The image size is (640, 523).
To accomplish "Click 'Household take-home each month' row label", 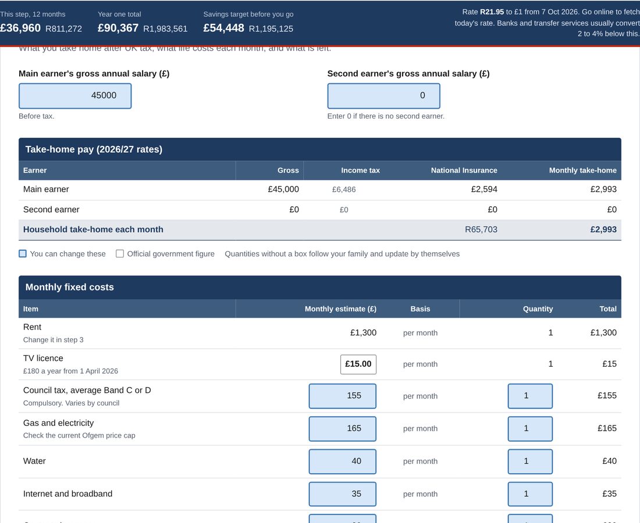I will tap(93, 230).
